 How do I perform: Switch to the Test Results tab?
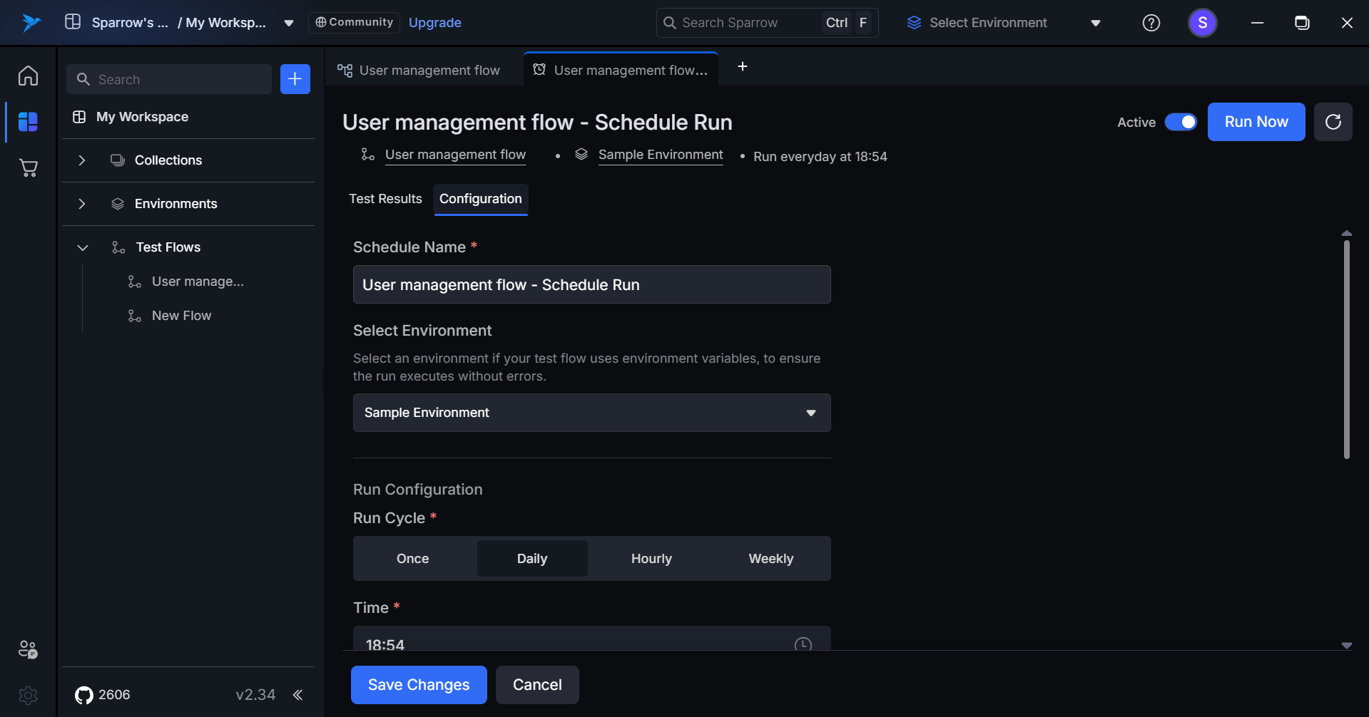(x=385, y=199)
